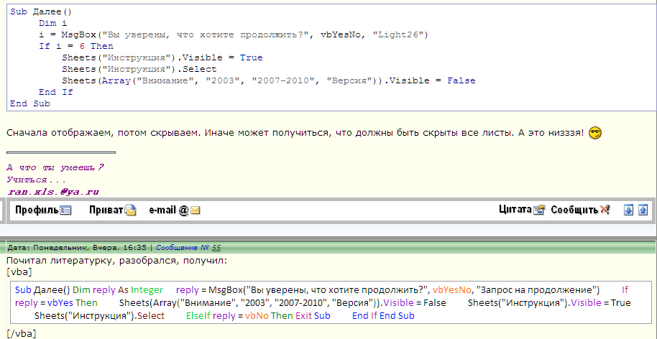Open the Профиль user profile button
Screen dimensions: 657x339
(43, 210)
